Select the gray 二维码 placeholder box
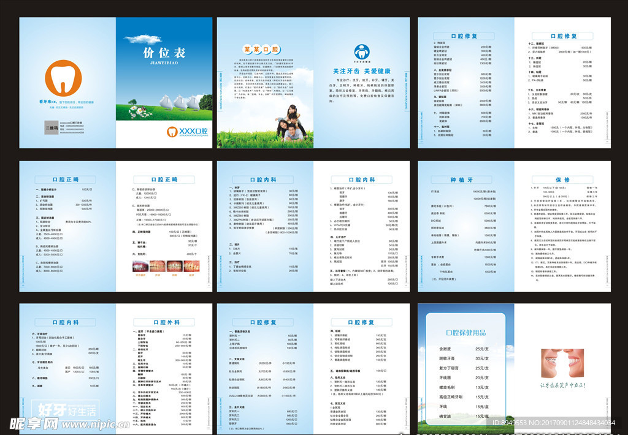 pos(52,127)
